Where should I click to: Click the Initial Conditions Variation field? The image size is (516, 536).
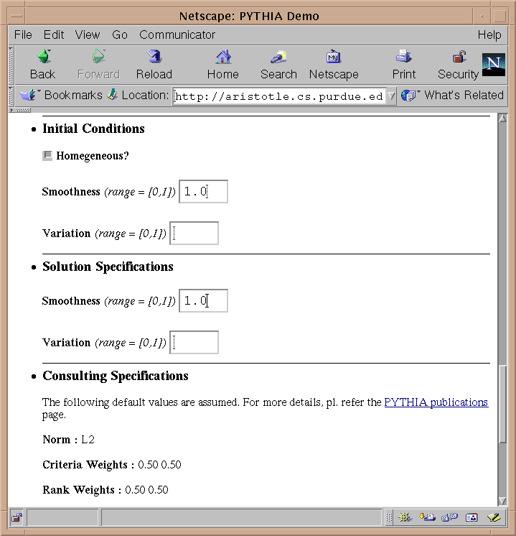pos(194,233)
